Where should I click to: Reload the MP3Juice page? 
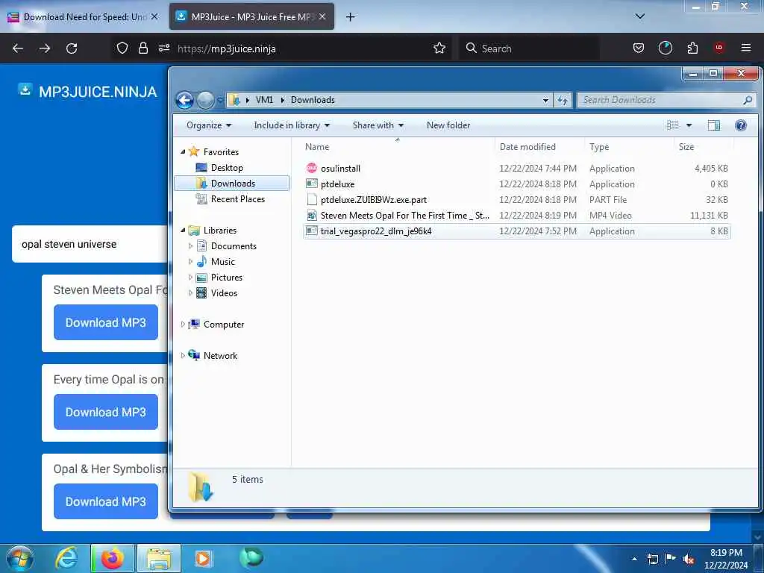tap(72, 48)
